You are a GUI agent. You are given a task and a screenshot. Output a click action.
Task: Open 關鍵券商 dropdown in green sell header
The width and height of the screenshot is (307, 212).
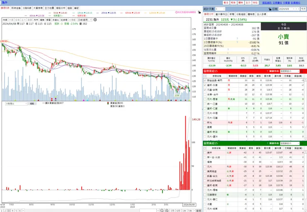[x=290, y=143]
